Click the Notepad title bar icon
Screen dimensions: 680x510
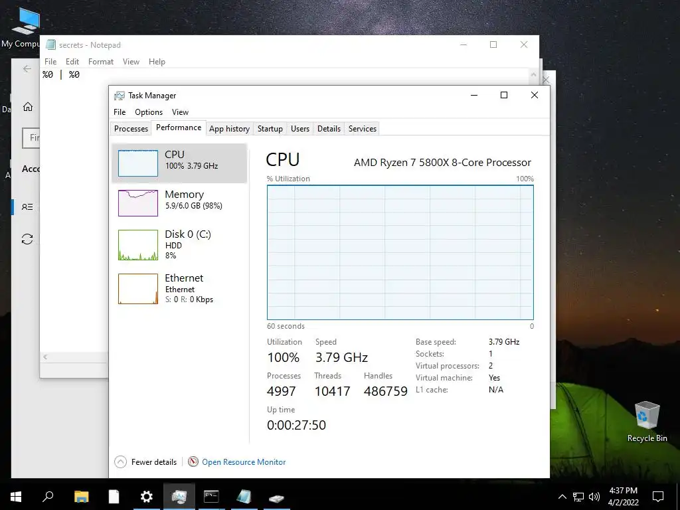pyautogui.click(x=50, y=44)
